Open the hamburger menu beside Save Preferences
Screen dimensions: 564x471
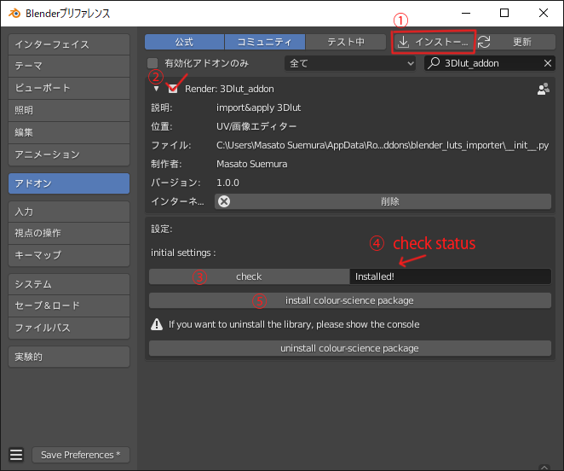point(16,455)
